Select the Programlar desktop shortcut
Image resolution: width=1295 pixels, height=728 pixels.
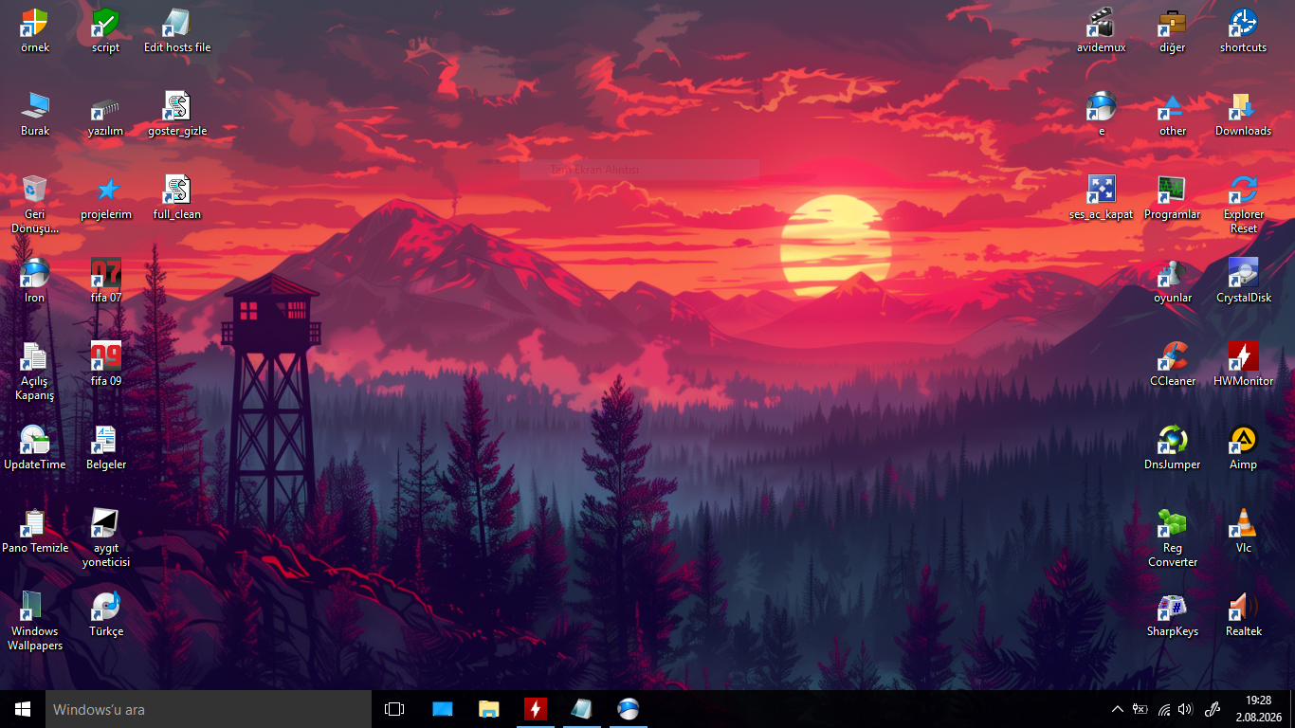point(1173,197)
